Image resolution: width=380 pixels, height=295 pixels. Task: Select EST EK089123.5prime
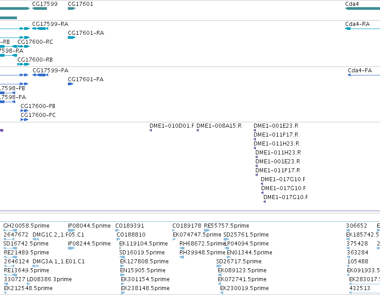pos(242,270)
